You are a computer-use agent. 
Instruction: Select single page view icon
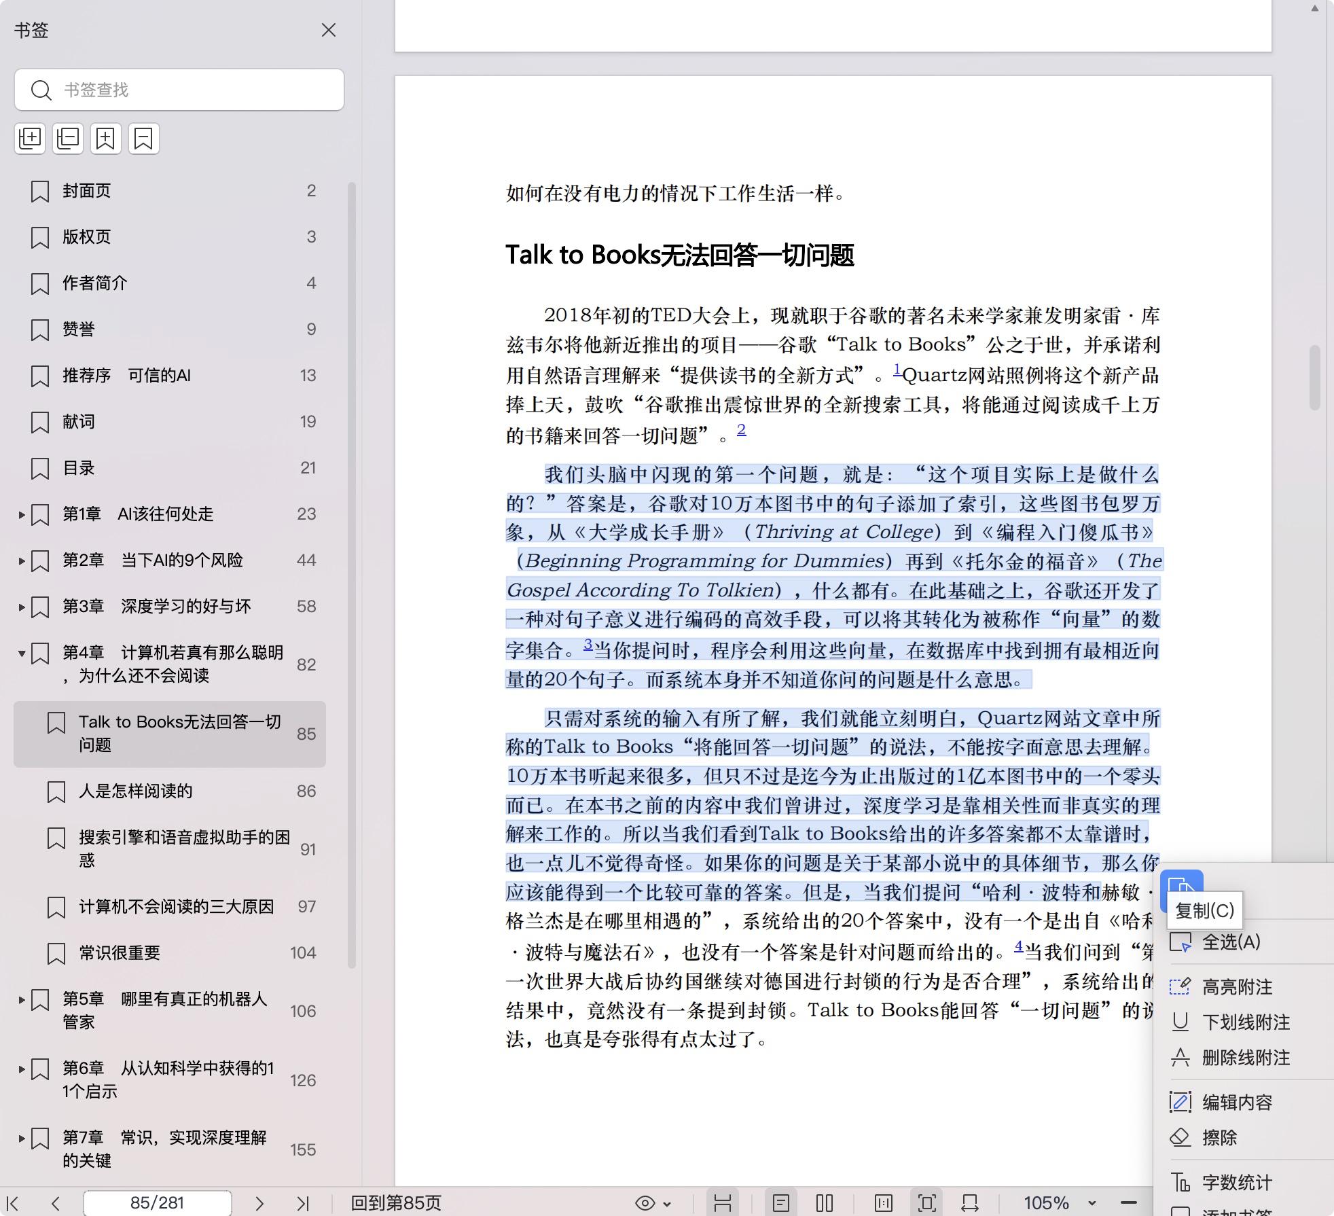click(x=781, y=1203)
